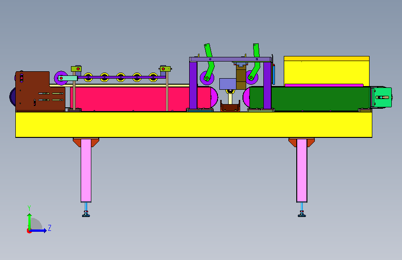Screen dimensions: 402x260
Task: Select the large yellow box on right
Action: pyautogui.click(x=326, y=71)
